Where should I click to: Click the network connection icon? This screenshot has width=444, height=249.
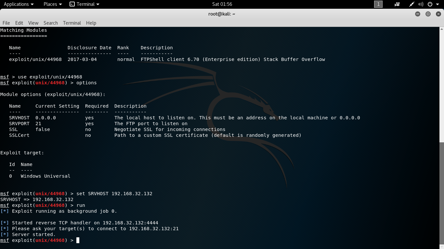[412, 4]
